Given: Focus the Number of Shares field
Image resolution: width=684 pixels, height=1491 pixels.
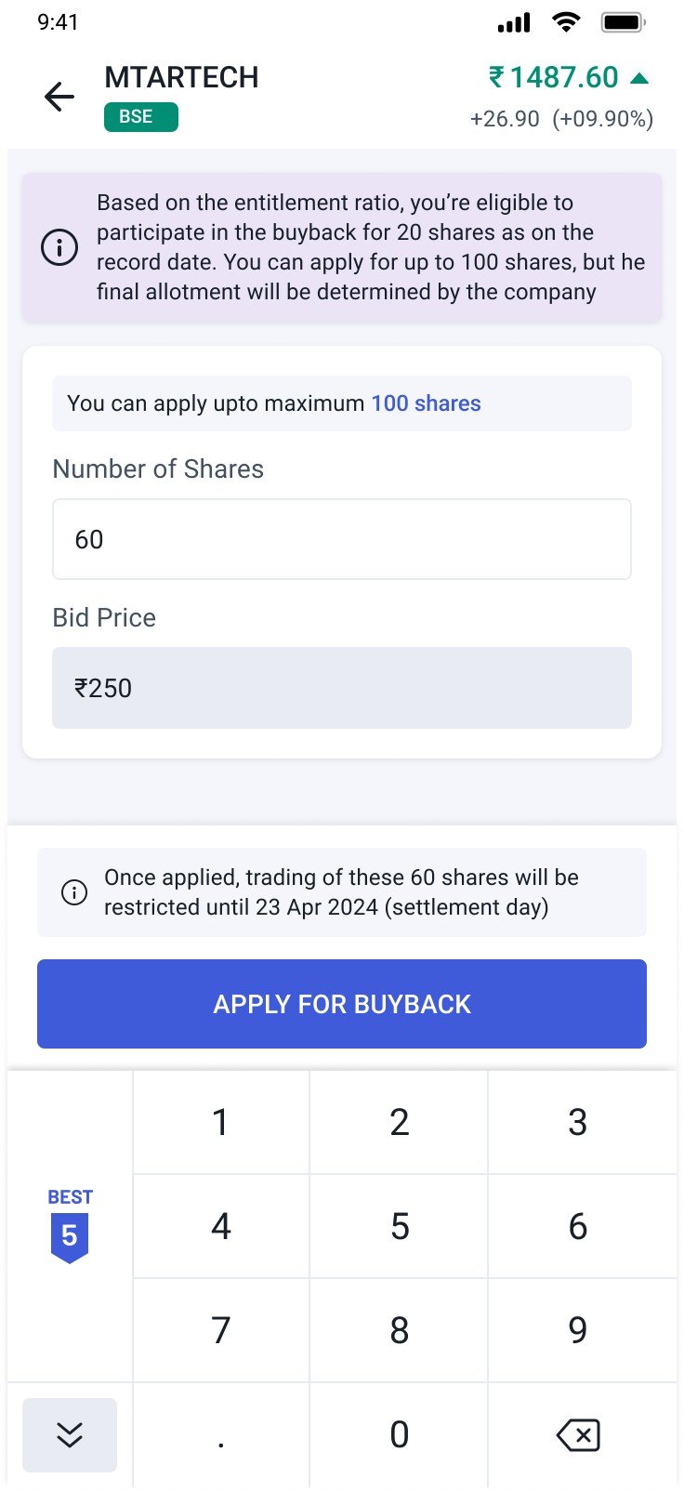Looking at the screenshot, I should tap(342, 539).
